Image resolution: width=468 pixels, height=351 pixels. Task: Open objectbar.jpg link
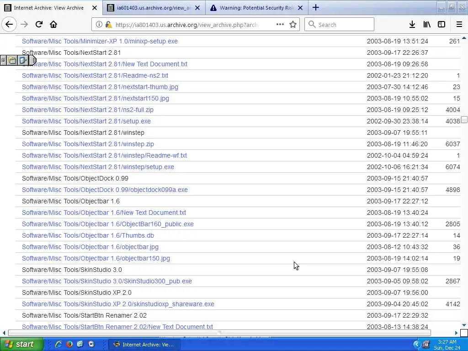[x=90, y=247]
